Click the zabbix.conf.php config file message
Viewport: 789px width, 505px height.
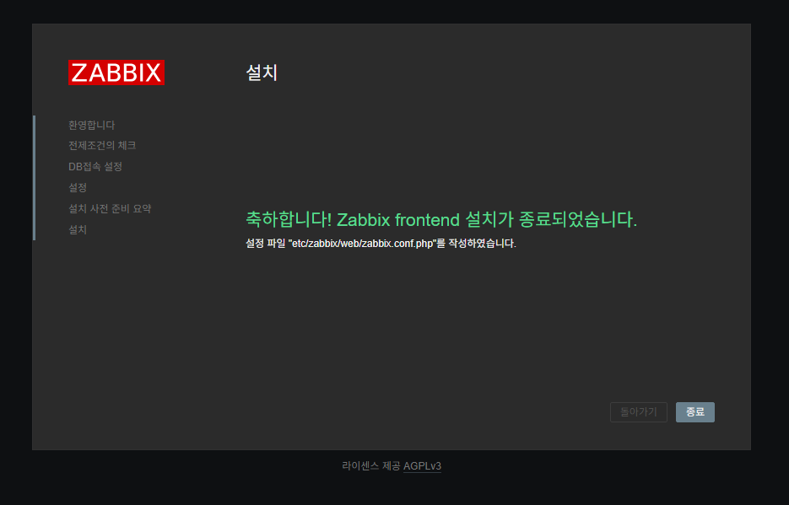pos(381,243)
